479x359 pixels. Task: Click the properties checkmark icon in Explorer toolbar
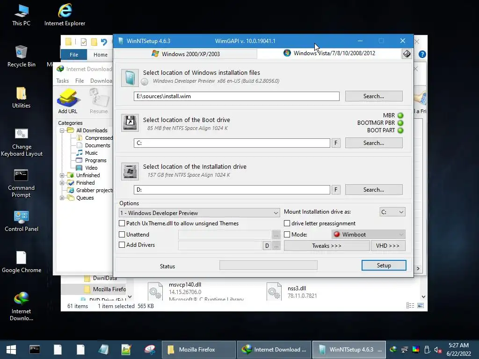point(83,42)
